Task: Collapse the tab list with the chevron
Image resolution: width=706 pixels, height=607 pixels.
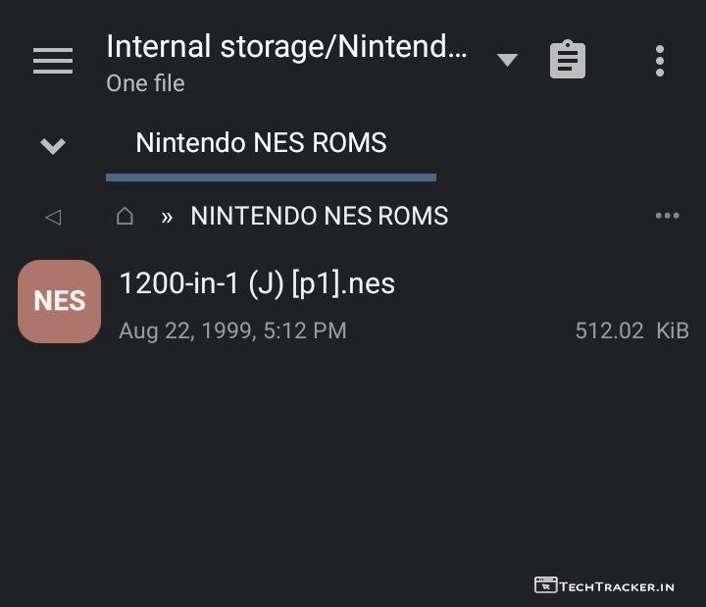Action: click(53, 146)
